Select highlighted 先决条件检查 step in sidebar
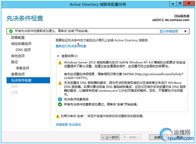The image size is (196, 144). pos(28,80)
